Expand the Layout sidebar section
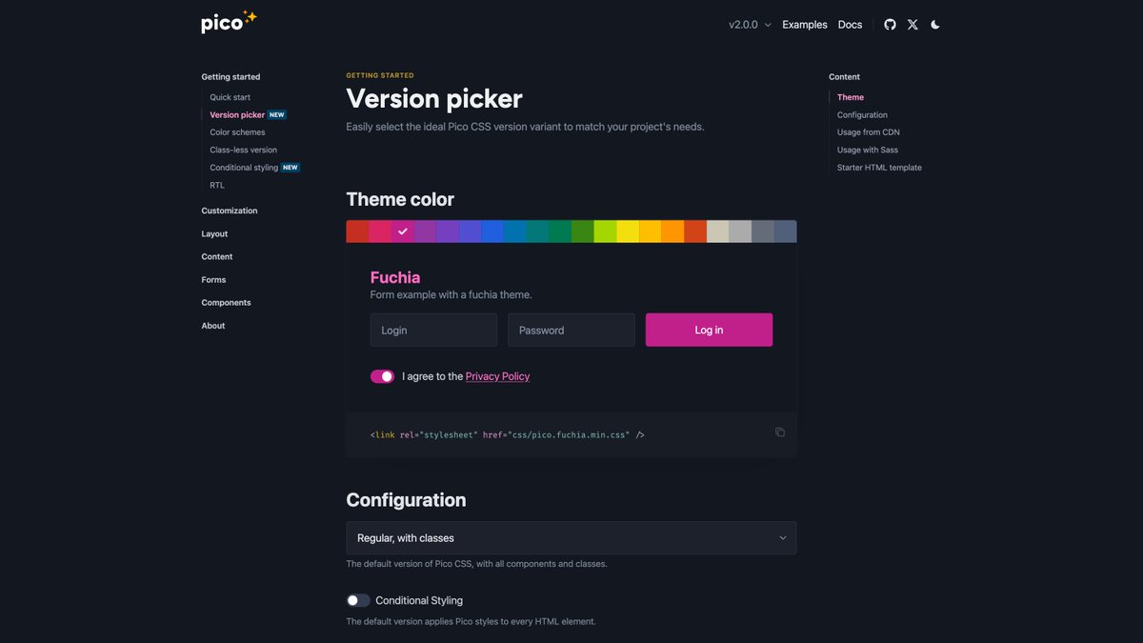The height and width of the screenshot is (643, 1143). click(214, 233)
